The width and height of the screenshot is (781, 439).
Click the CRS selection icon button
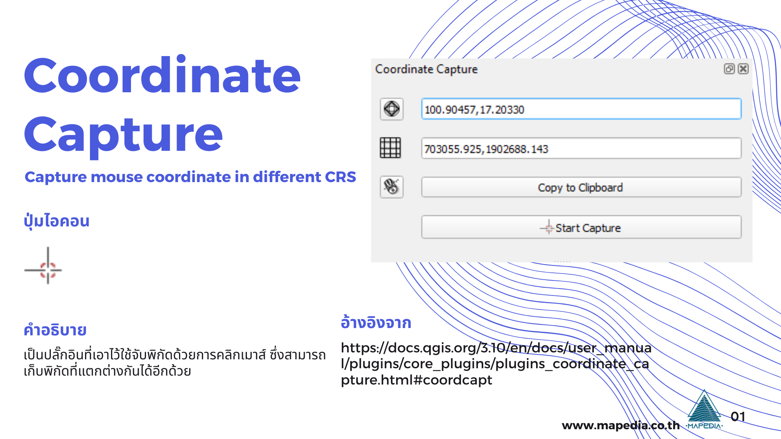(392, 109)
